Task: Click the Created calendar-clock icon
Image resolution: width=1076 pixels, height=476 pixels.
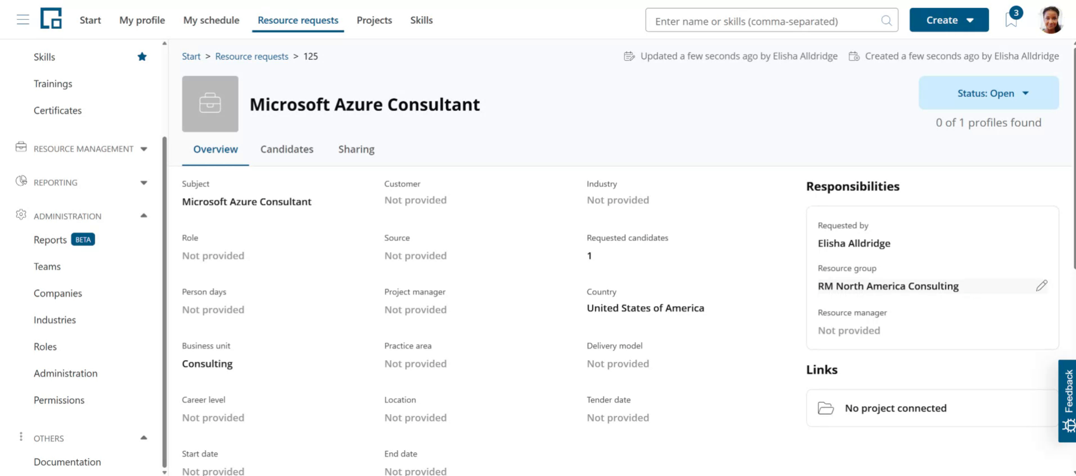Action: (854, 56)
